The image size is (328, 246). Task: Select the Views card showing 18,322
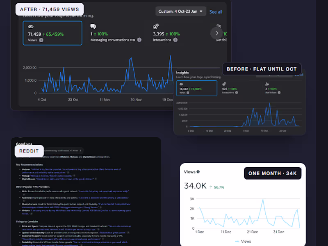point(197,88)
